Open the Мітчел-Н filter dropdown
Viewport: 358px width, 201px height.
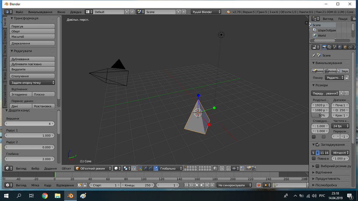coord(340,153)
